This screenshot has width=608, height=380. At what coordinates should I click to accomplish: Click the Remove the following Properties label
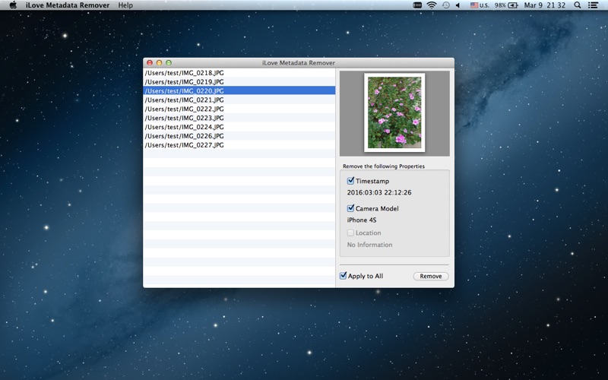(x=384, y=166)
